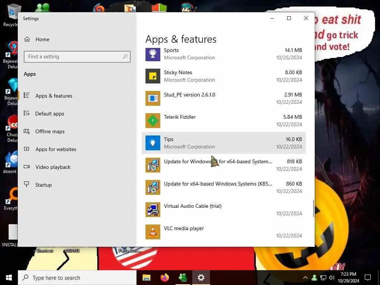Click the VLC media player cone icon
The image size is (380, 285).
click(x=153, y=232)
